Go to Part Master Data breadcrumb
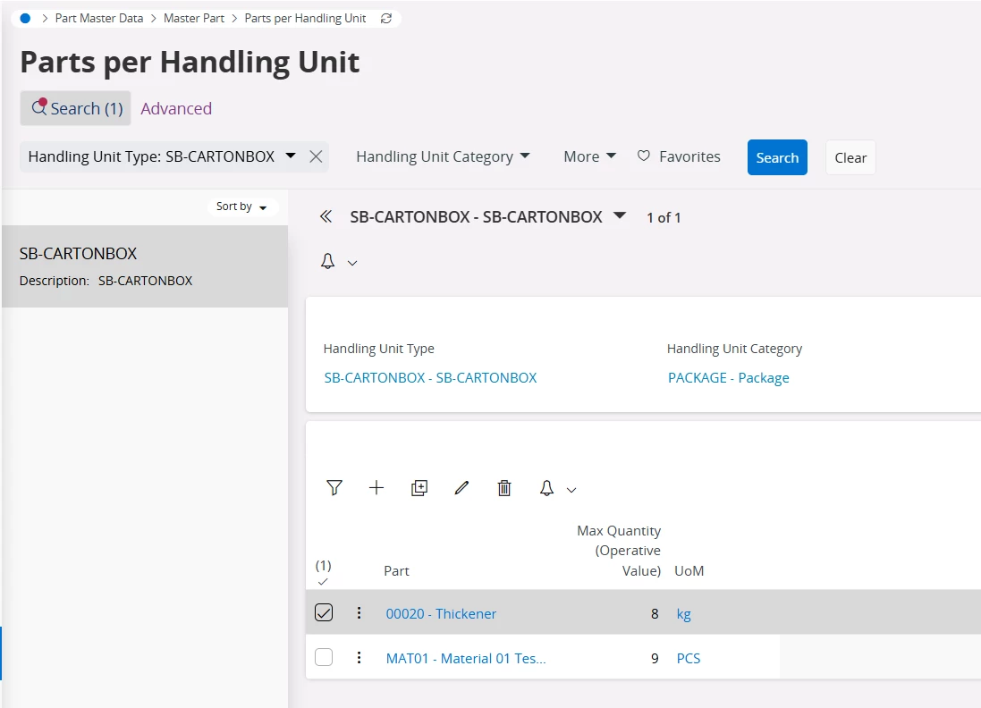 (99, 18)
